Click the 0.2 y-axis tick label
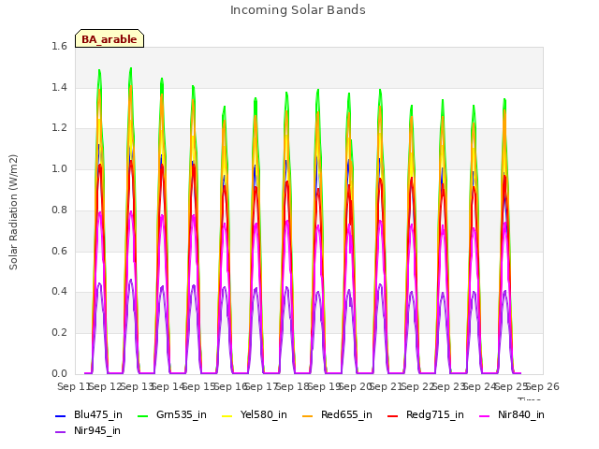The height and width of the screenshot is (449, 599). (59, 333)
